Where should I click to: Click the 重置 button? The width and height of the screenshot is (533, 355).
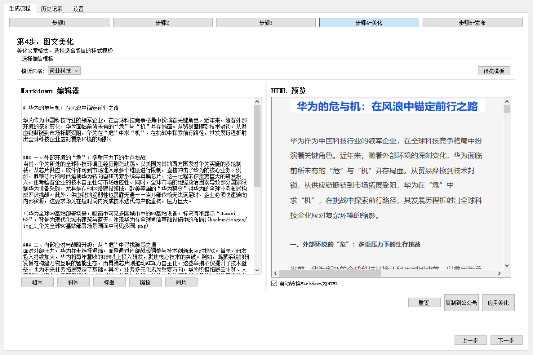click(x=424, y=302)
